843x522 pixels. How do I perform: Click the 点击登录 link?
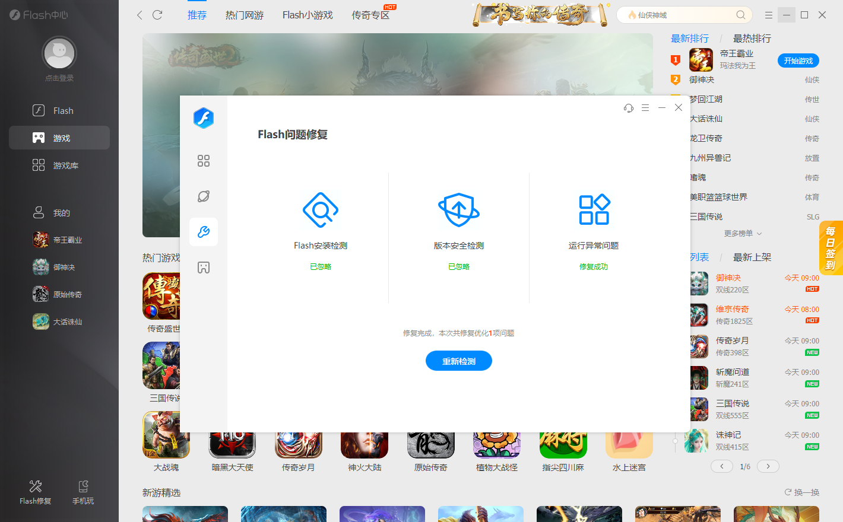[x=59, y=78]
